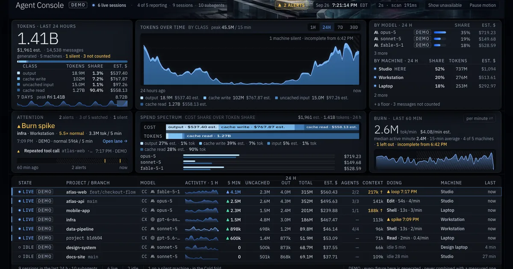Image resolution: width=513 pixels, height=269 pixels.
Task: Select the 7D time range tab
Action: tap(340, 27)
